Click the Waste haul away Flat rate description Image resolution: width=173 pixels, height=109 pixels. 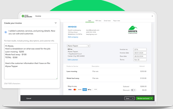95,78
